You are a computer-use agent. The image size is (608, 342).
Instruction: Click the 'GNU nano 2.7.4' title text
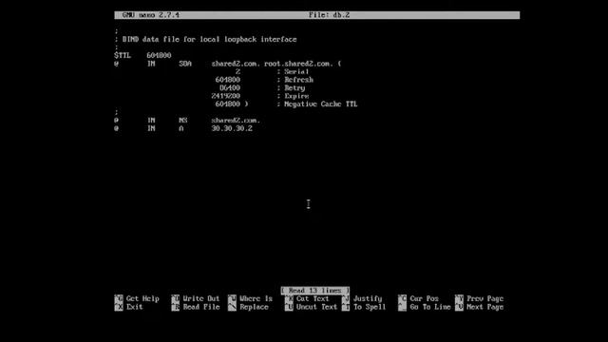[x=150, y=15]
